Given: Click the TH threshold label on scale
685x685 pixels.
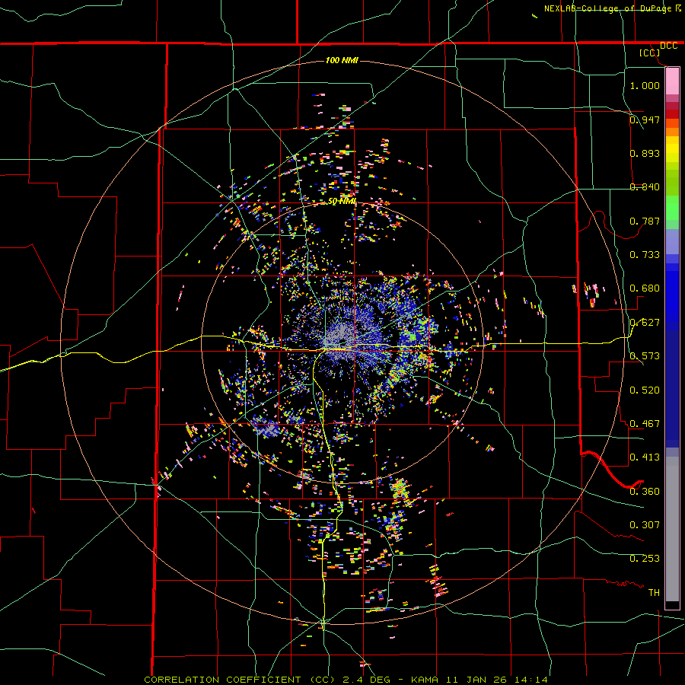Looking at the screenshot, I should pos(654,593).
